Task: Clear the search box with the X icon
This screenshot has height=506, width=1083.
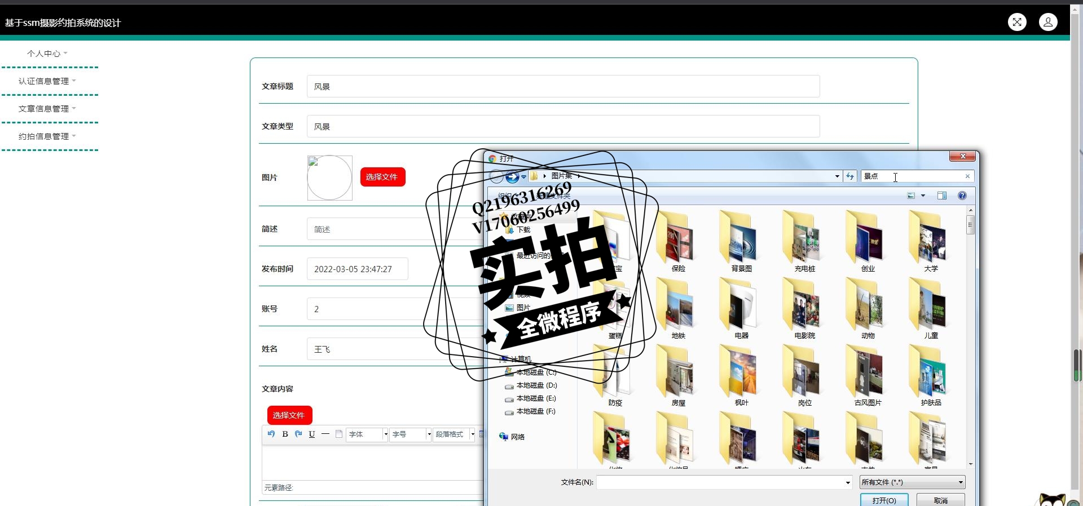Action: click(x=967, y=176)
